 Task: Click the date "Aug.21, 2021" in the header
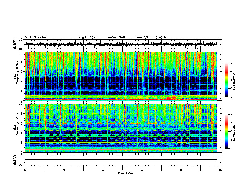87,37
